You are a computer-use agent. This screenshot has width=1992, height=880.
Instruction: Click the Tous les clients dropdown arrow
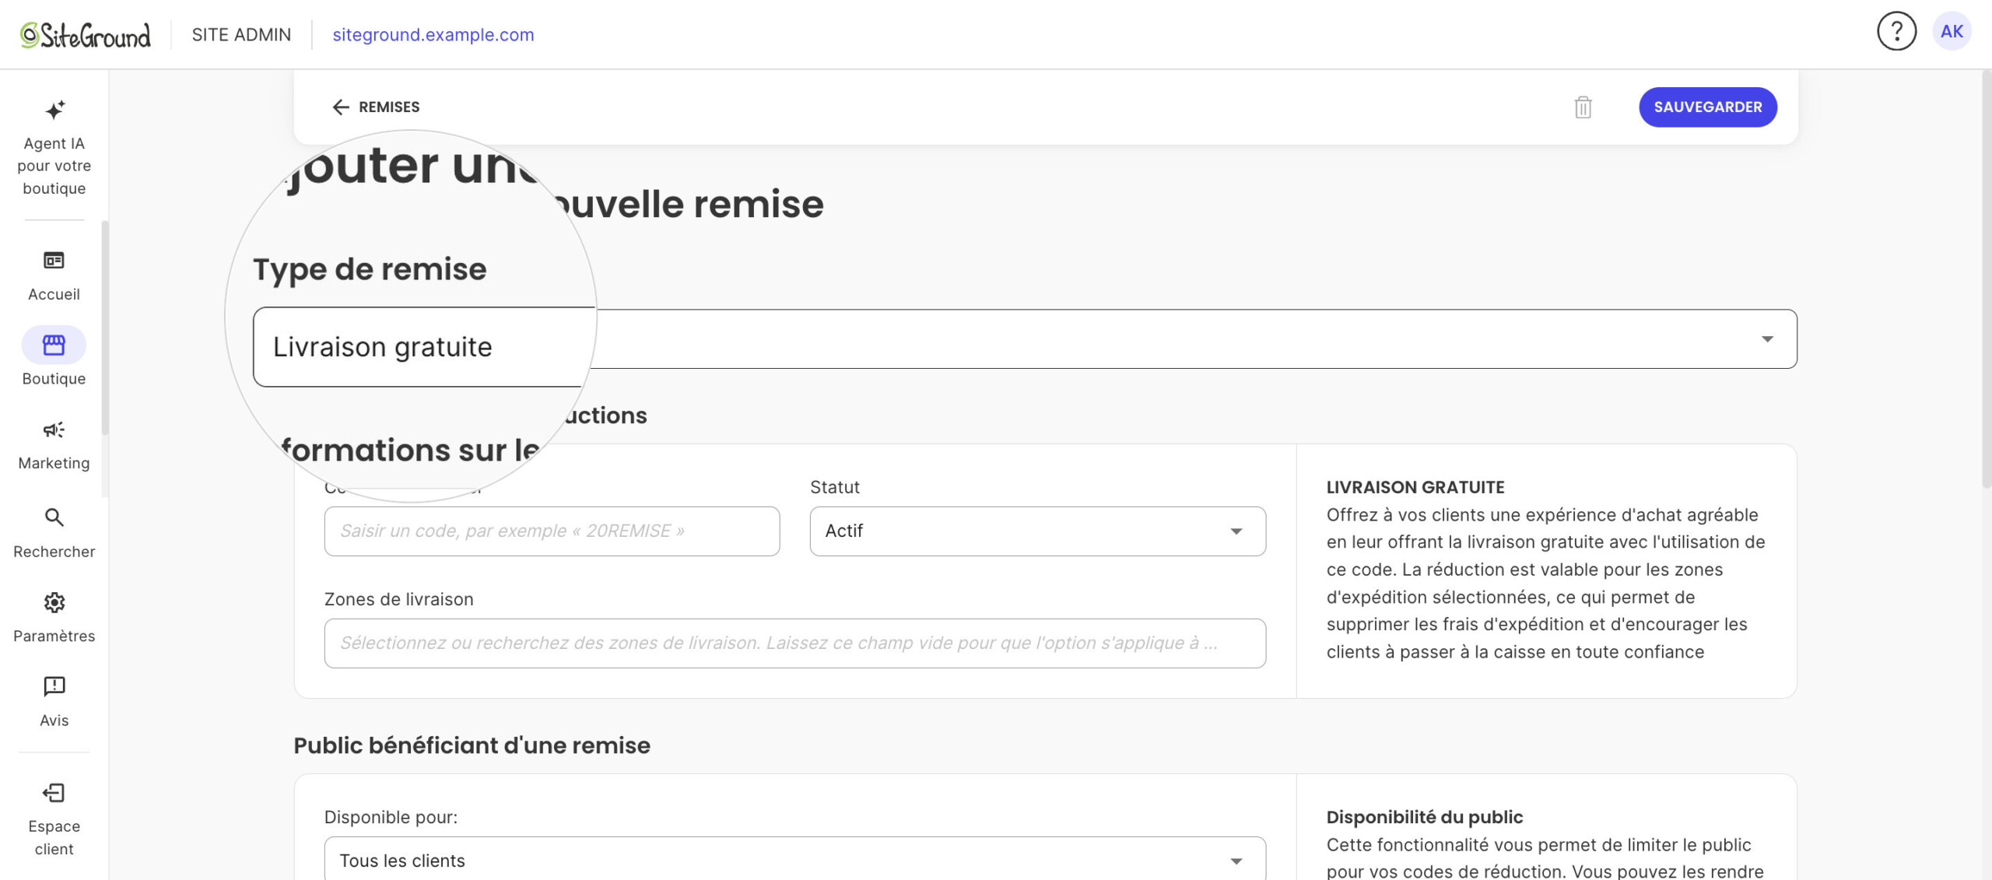[1236, 861]
